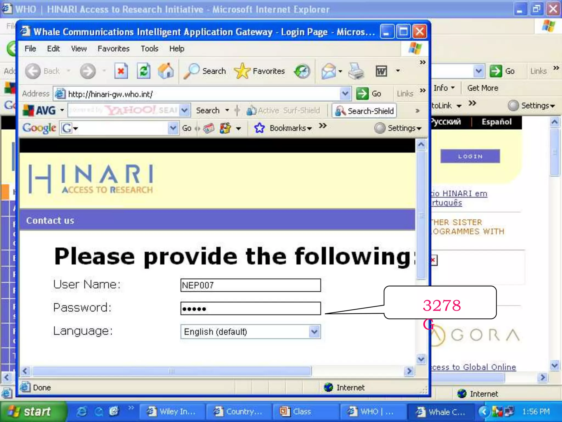The image size is (562, 422).
Task: Click the Google Bookmarks star icon
Action: coord(259,128)
